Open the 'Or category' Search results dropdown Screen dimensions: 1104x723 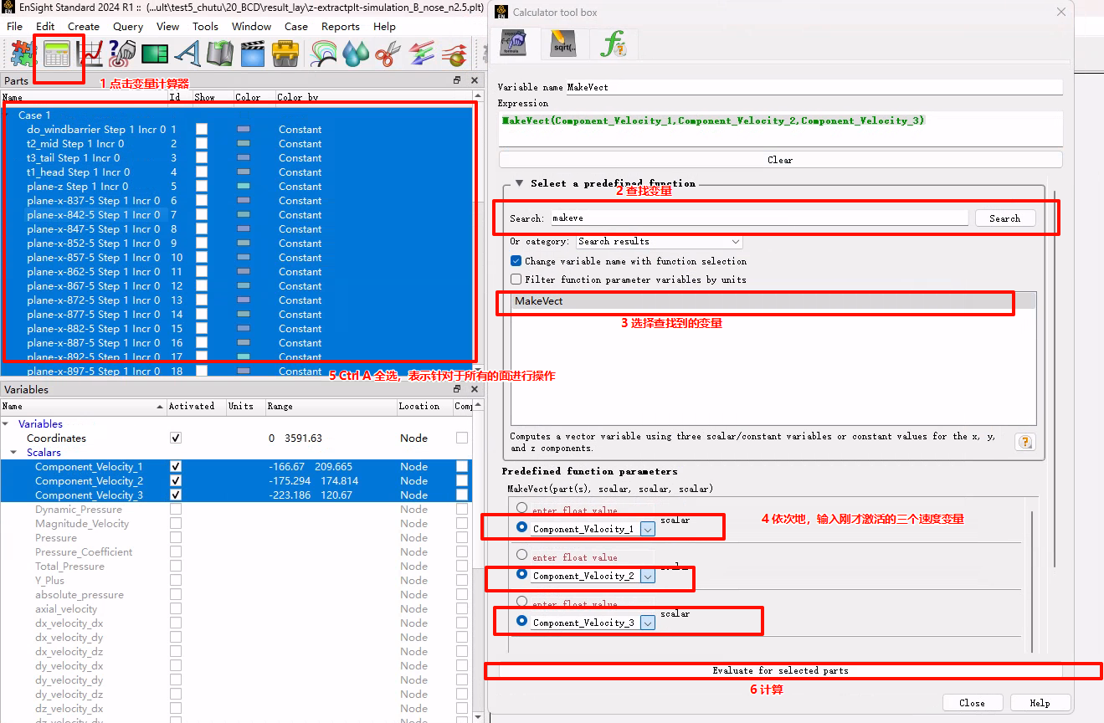659,242
